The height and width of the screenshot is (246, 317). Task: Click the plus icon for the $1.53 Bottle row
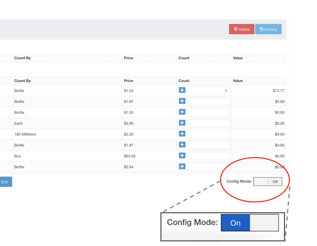coord(182,90)
